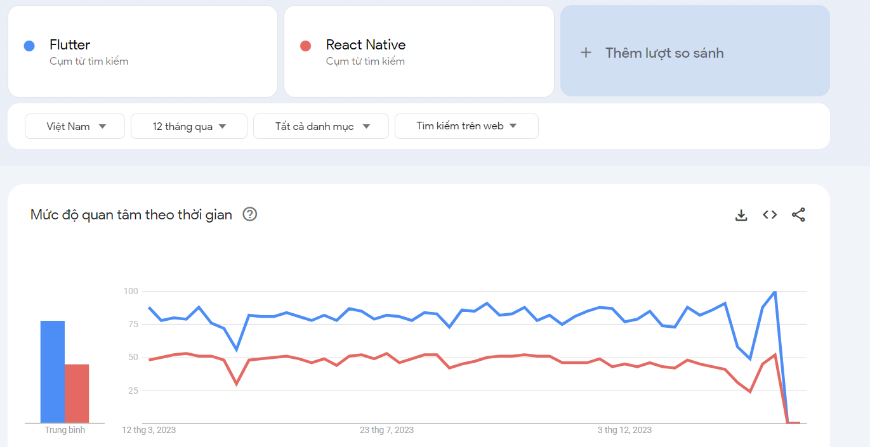Open the 'Tìm kiếm trên web' search type menu

pyautogui.click(x=466, y=126)
